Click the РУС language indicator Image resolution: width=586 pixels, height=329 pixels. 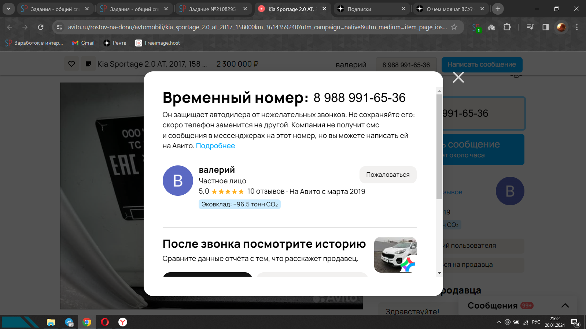click(536, 322)
